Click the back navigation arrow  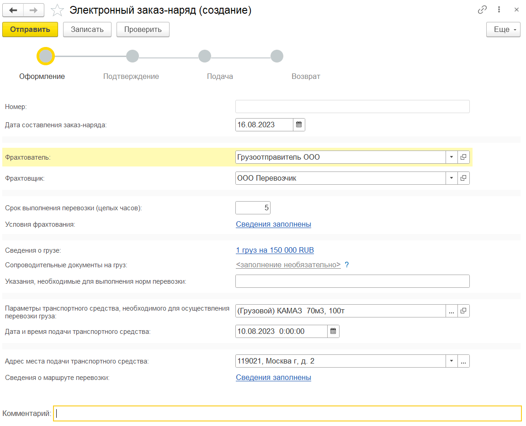[13, 10]
